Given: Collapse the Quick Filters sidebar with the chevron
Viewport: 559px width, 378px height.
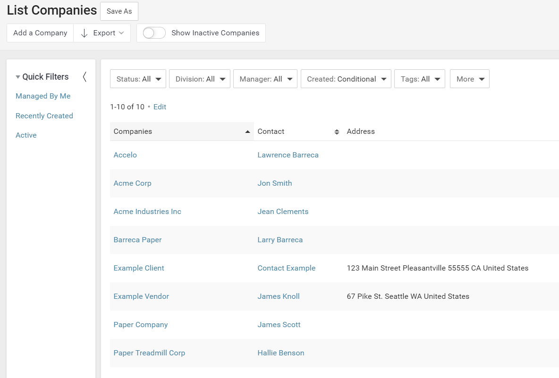Looking at the screenshot, I should (85, 77).
